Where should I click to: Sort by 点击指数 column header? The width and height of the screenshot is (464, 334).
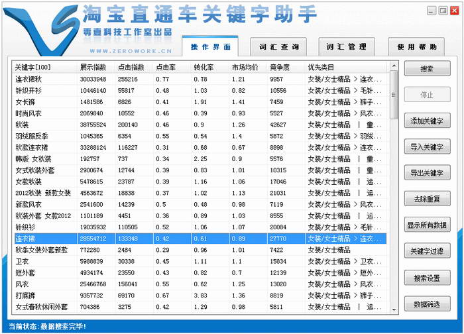(x=135, y=67)
